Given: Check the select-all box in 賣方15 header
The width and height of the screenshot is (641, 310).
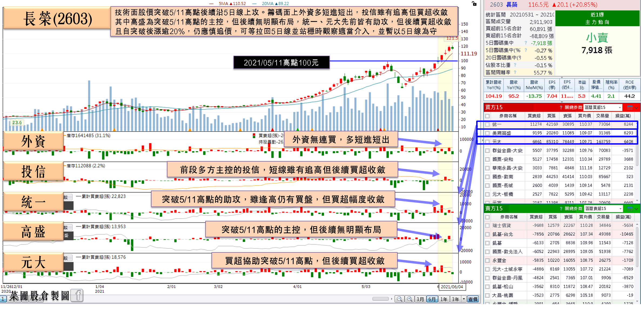Looking at the screenshot, I should [x=487, y=217].
